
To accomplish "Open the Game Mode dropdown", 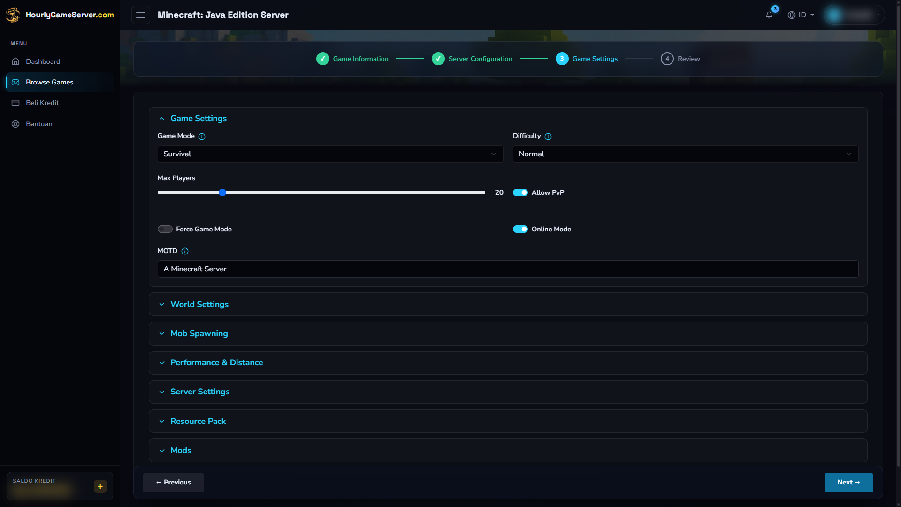I will (x=330, y=154).
